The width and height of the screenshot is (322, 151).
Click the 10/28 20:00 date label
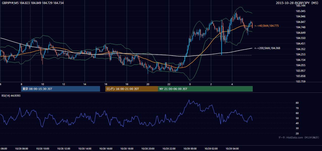148,148
